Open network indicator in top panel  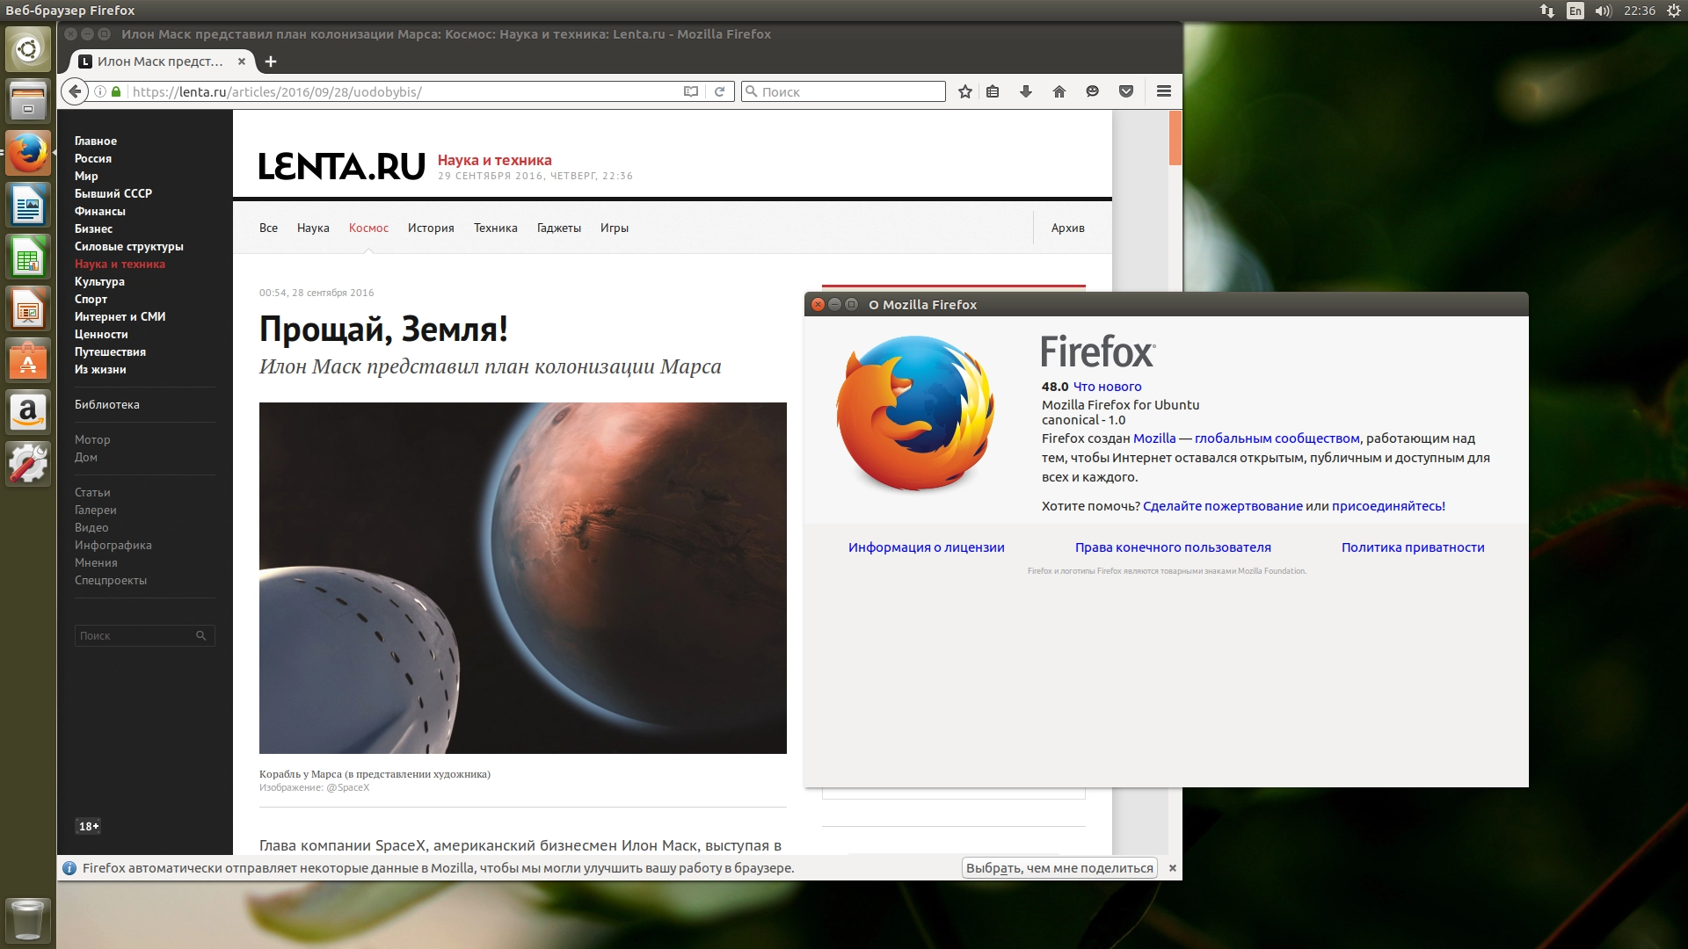coord(1547,11)
